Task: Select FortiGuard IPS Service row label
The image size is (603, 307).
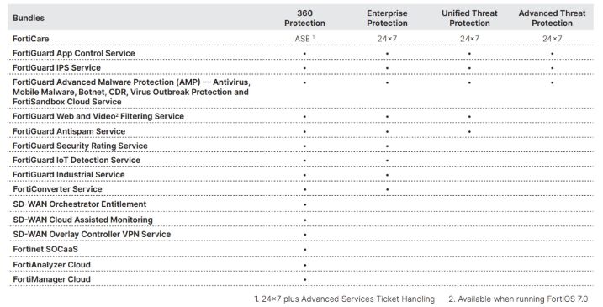Action: coord(56,68)
